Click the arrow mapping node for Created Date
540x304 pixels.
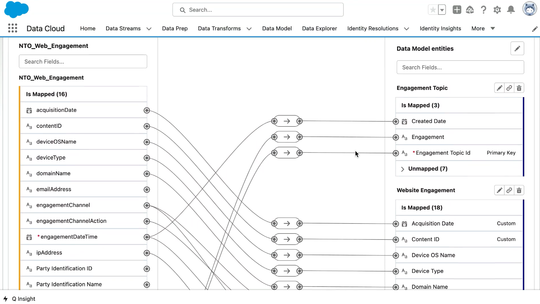click(287, 121)
